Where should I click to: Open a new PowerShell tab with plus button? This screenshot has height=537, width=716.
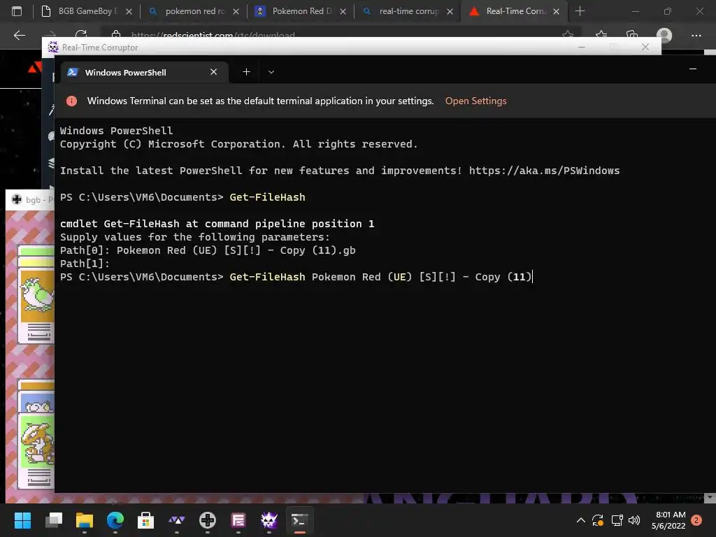246,72
